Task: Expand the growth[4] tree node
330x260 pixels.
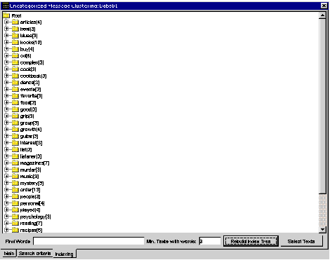Action: [x=6, y=129]
